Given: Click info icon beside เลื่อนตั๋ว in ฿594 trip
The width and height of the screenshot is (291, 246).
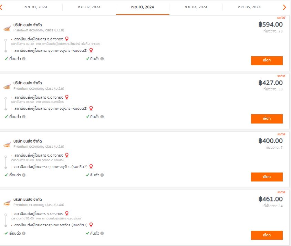Looking at the screenshot, I should [x=24, y=59].
